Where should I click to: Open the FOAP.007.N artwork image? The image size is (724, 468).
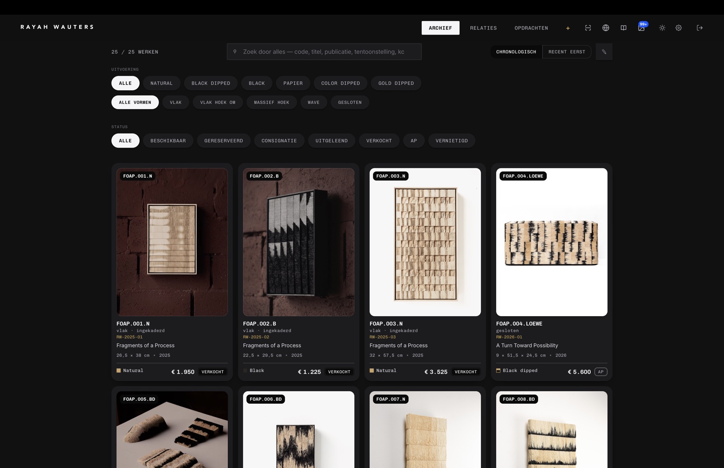pyautogui.click(x=425, y=430)
